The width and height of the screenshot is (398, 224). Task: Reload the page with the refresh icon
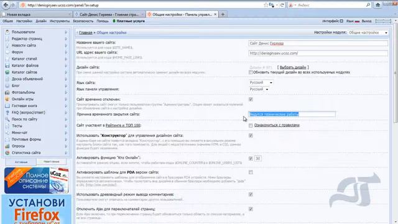[282, 5]
